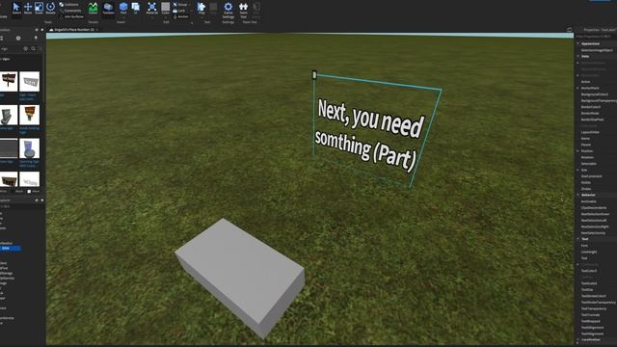Pop out the Toolbox panel
This screenshot has height=347, width=617.
(x=37, y=30)
